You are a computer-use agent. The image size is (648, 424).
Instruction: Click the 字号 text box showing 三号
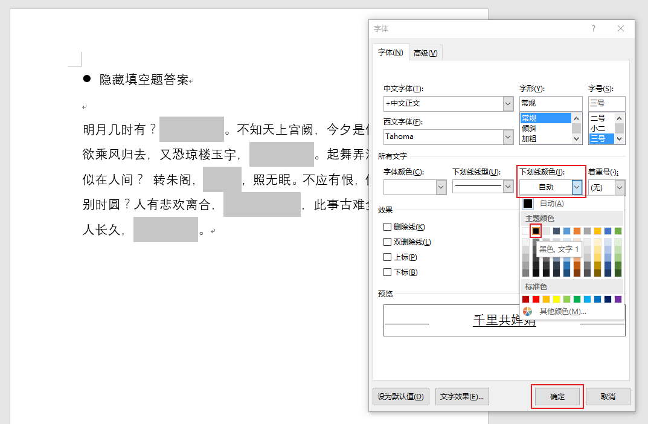607,103
